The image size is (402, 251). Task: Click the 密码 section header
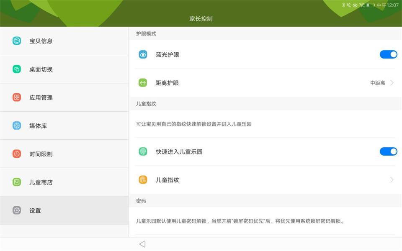click(141, 201)
